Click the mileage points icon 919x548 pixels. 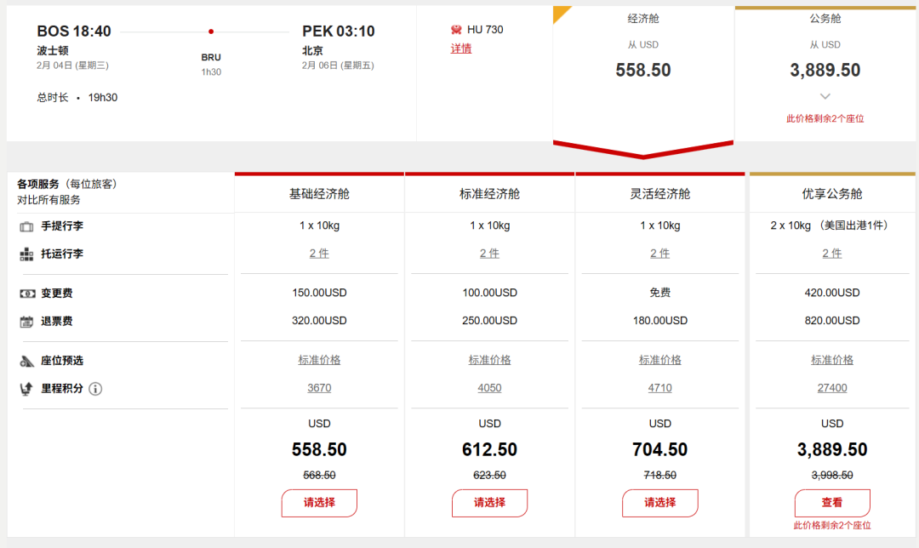pos(26,389)
